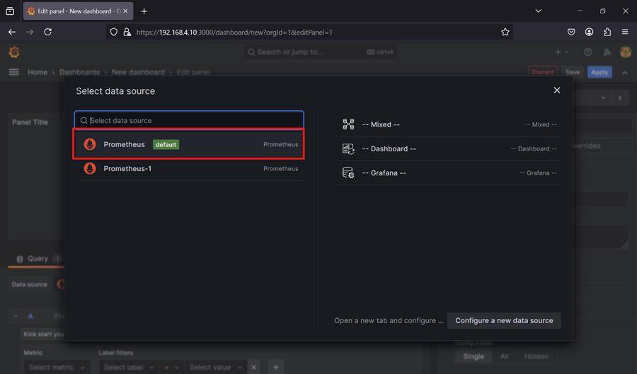Select the -- Grafana -- data source
Image resolution: width=637 pixels, height=374 pixels.
pos(448,173)
